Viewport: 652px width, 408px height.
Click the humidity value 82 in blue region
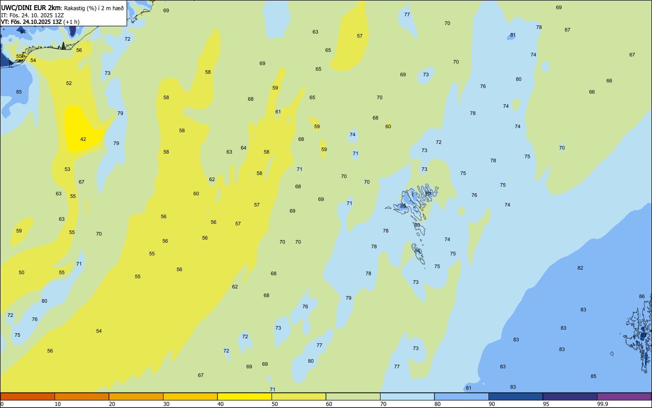point(580,268)
